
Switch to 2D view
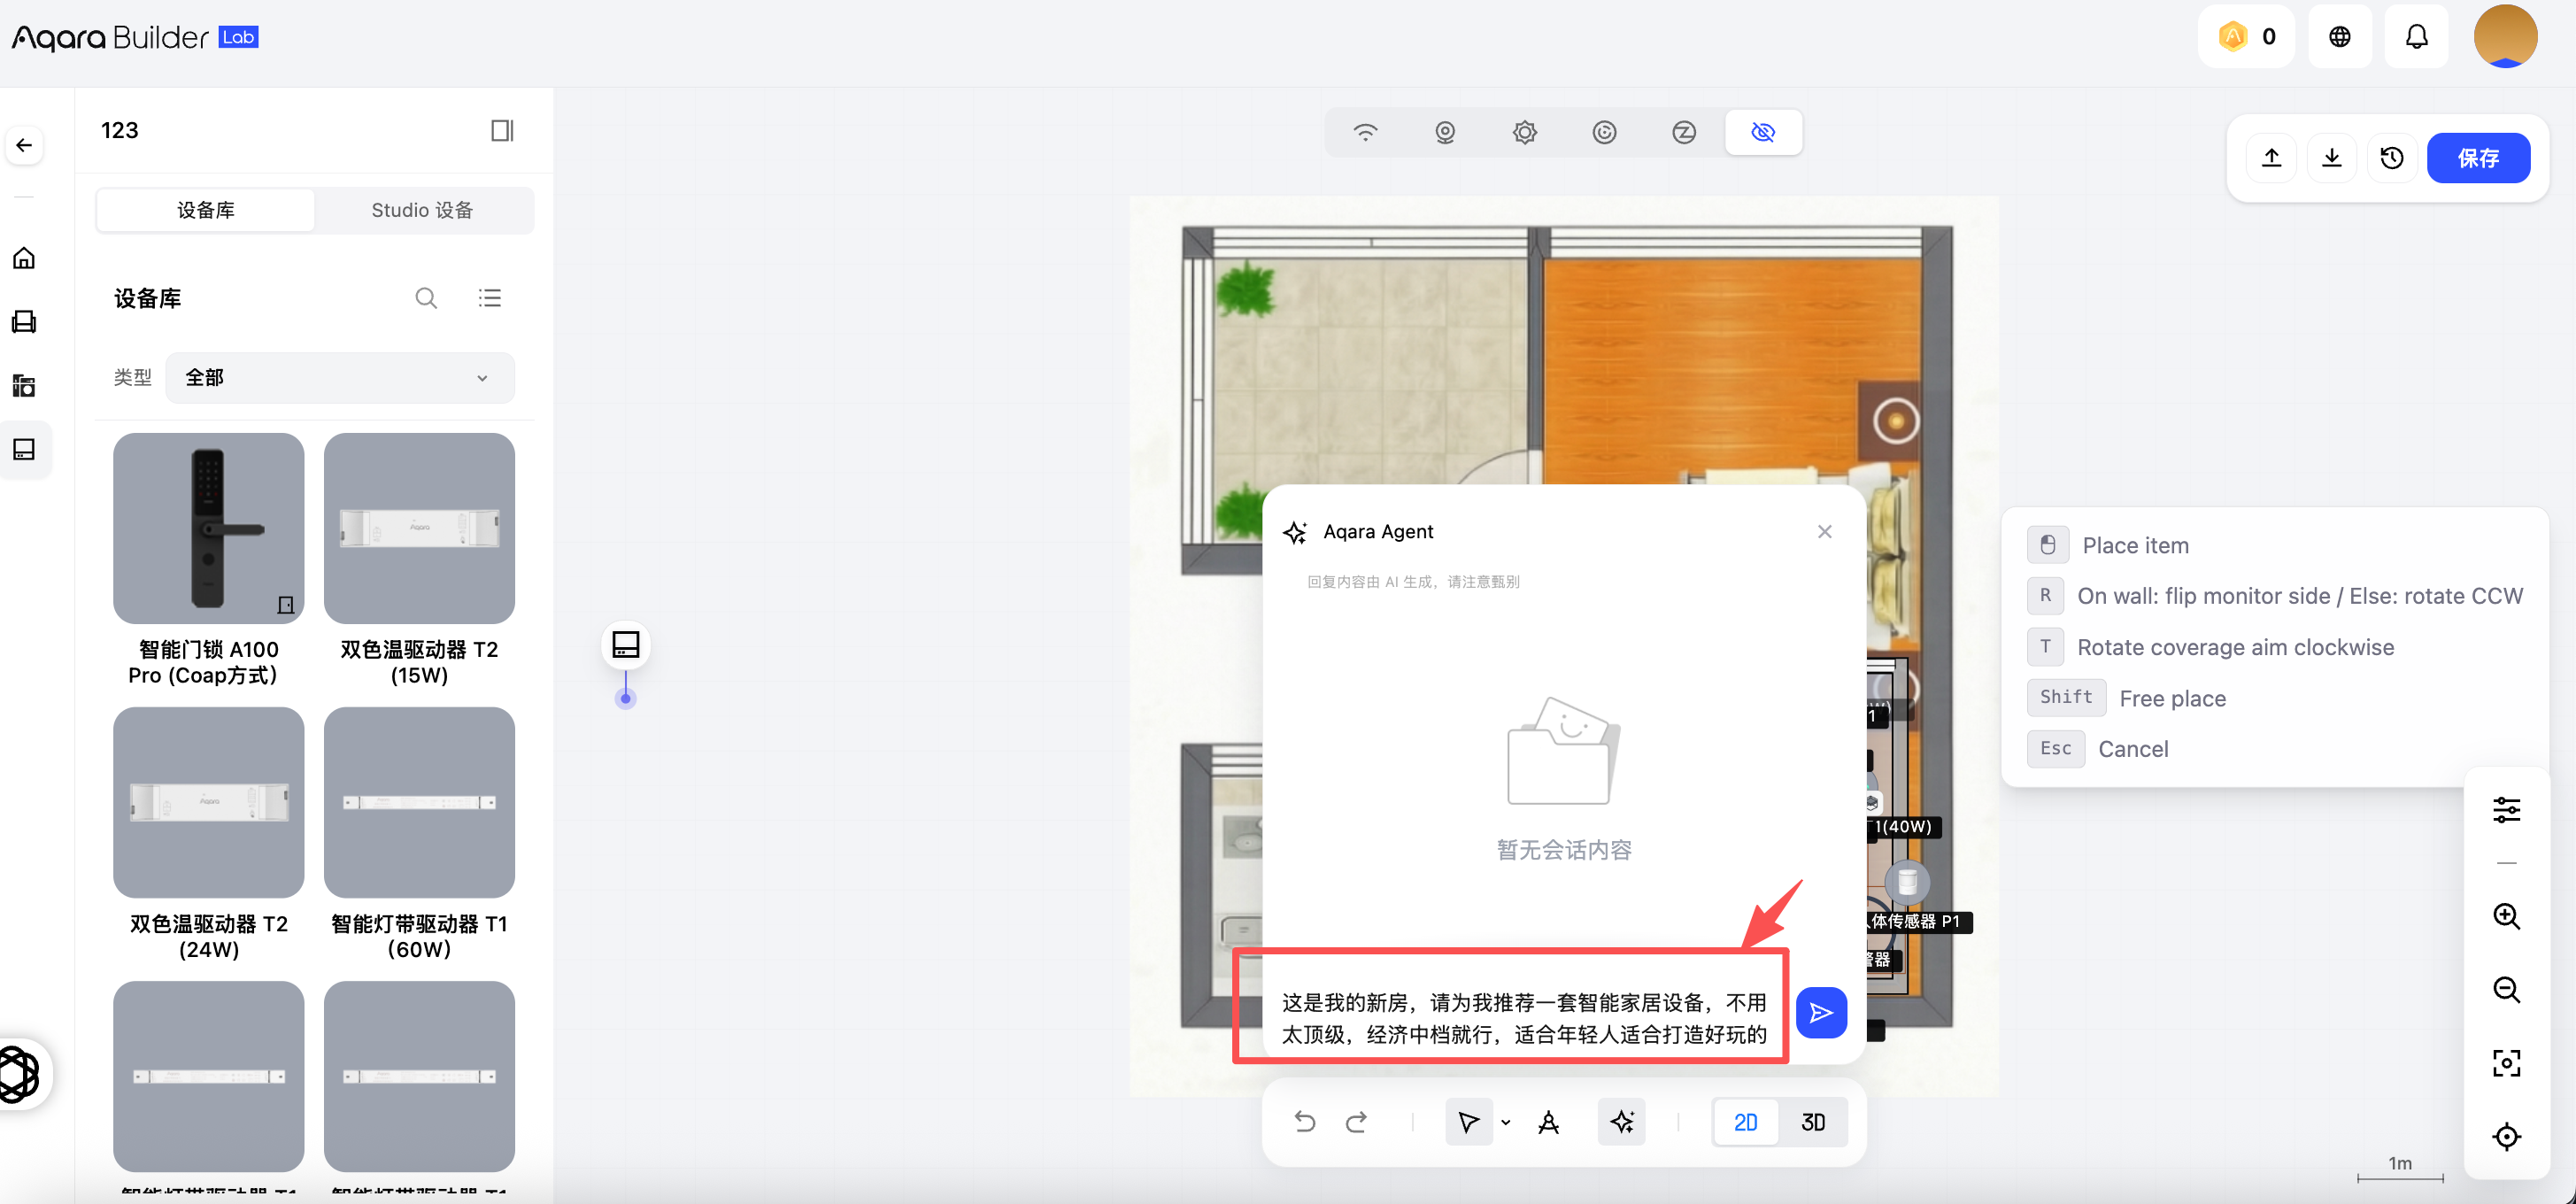1745,1122
